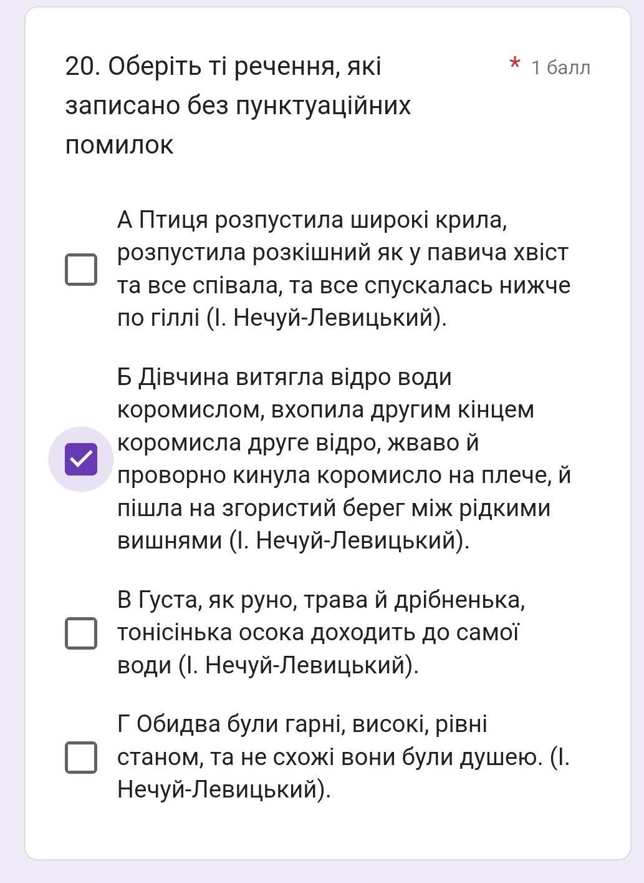Tick the checkbox for option В
The width and height of the screenshot is (644, 883).
pos(81,633)
